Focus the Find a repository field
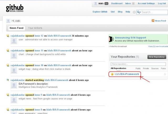This screenshot has width=168, height=114. [x=138, y=64]
